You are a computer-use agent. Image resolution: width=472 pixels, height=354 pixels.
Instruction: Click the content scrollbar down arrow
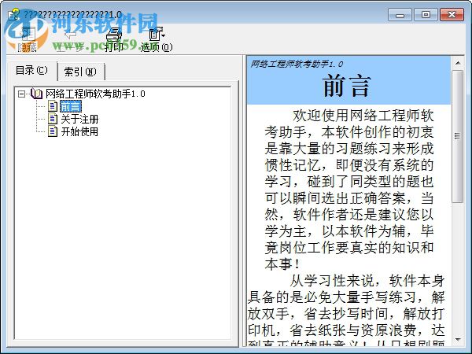458,340
